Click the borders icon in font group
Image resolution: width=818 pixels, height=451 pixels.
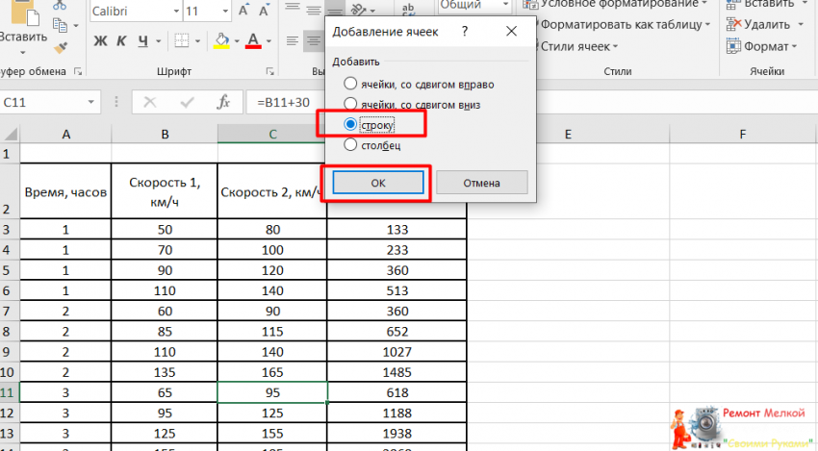(x=182, y=41)
